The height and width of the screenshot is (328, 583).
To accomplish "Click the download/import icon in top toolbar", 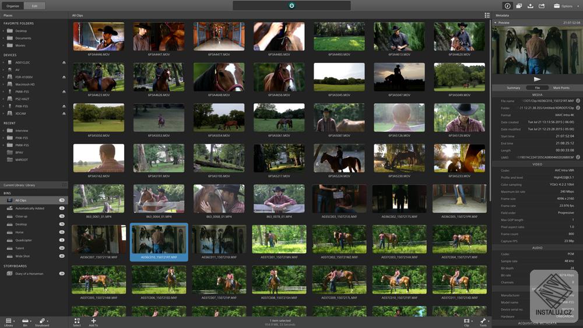I will coord(530,6).
